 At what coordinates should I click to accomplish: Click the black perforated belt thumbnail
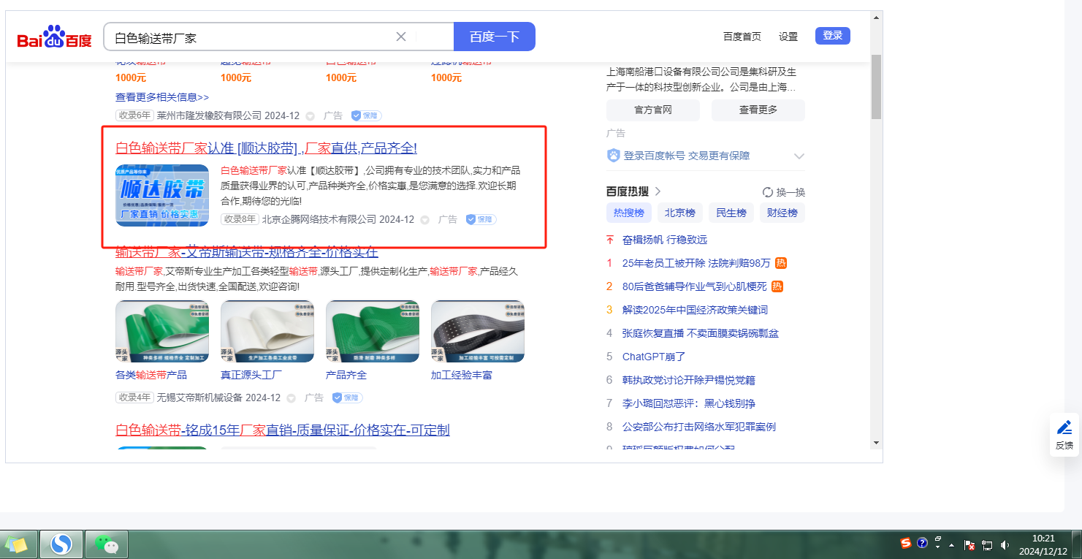coord(478,332)
